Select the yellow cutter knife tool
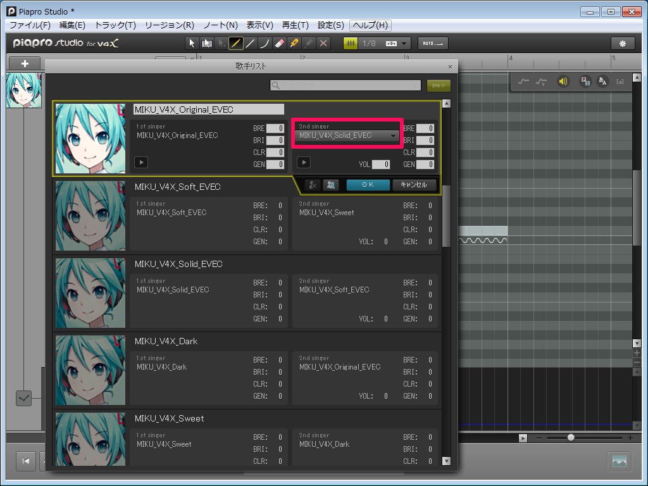Image resolution: width=648 pixels, height=486 pixels. tap(294, 44)
